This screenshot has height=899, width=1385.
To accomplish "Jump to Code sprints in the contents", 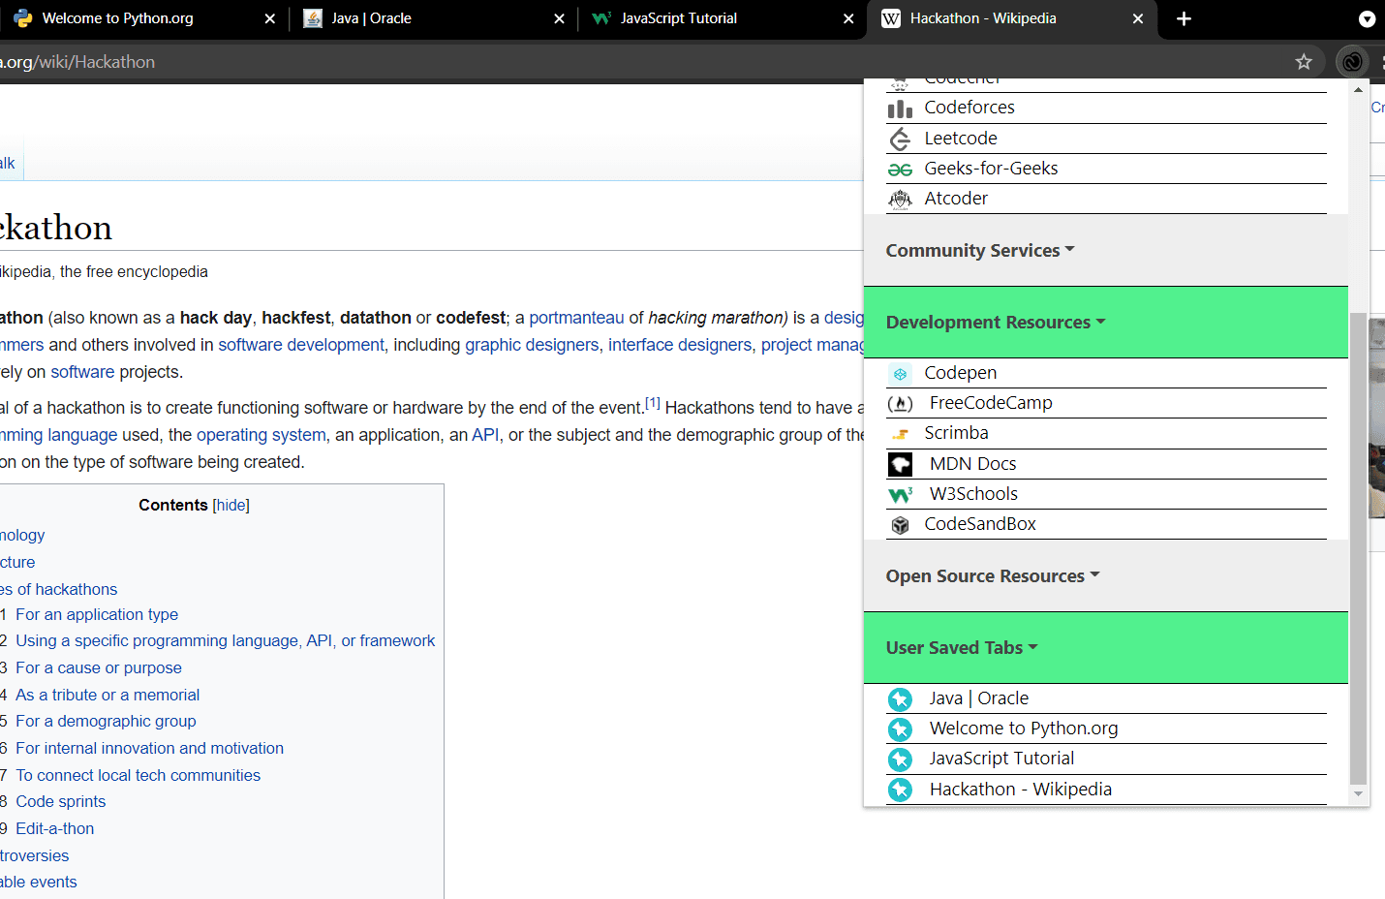I will 61,801.
